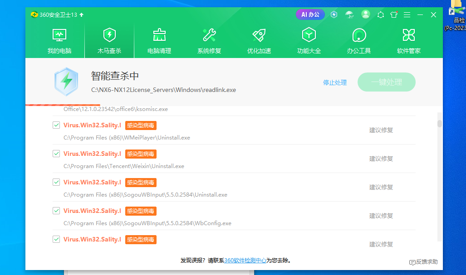
Task: Open the skin shirt icon
Action: tap(394, 14)
